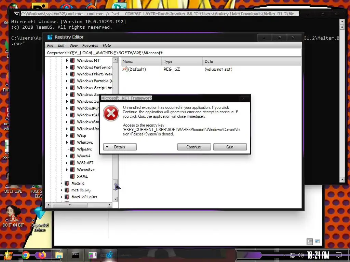Viewport: 350px width, 262px height.
Task: Expand Details in the exception dialog
Action: [x=120, y=147]
